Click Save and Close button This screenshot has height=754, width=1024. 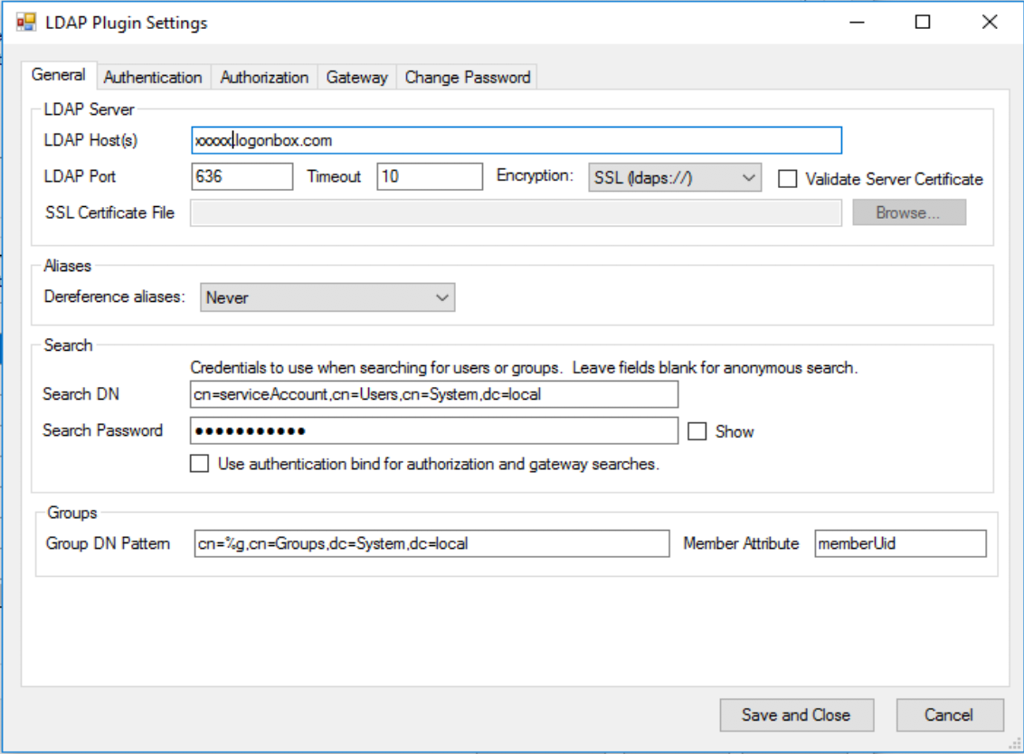coord(796,715)
